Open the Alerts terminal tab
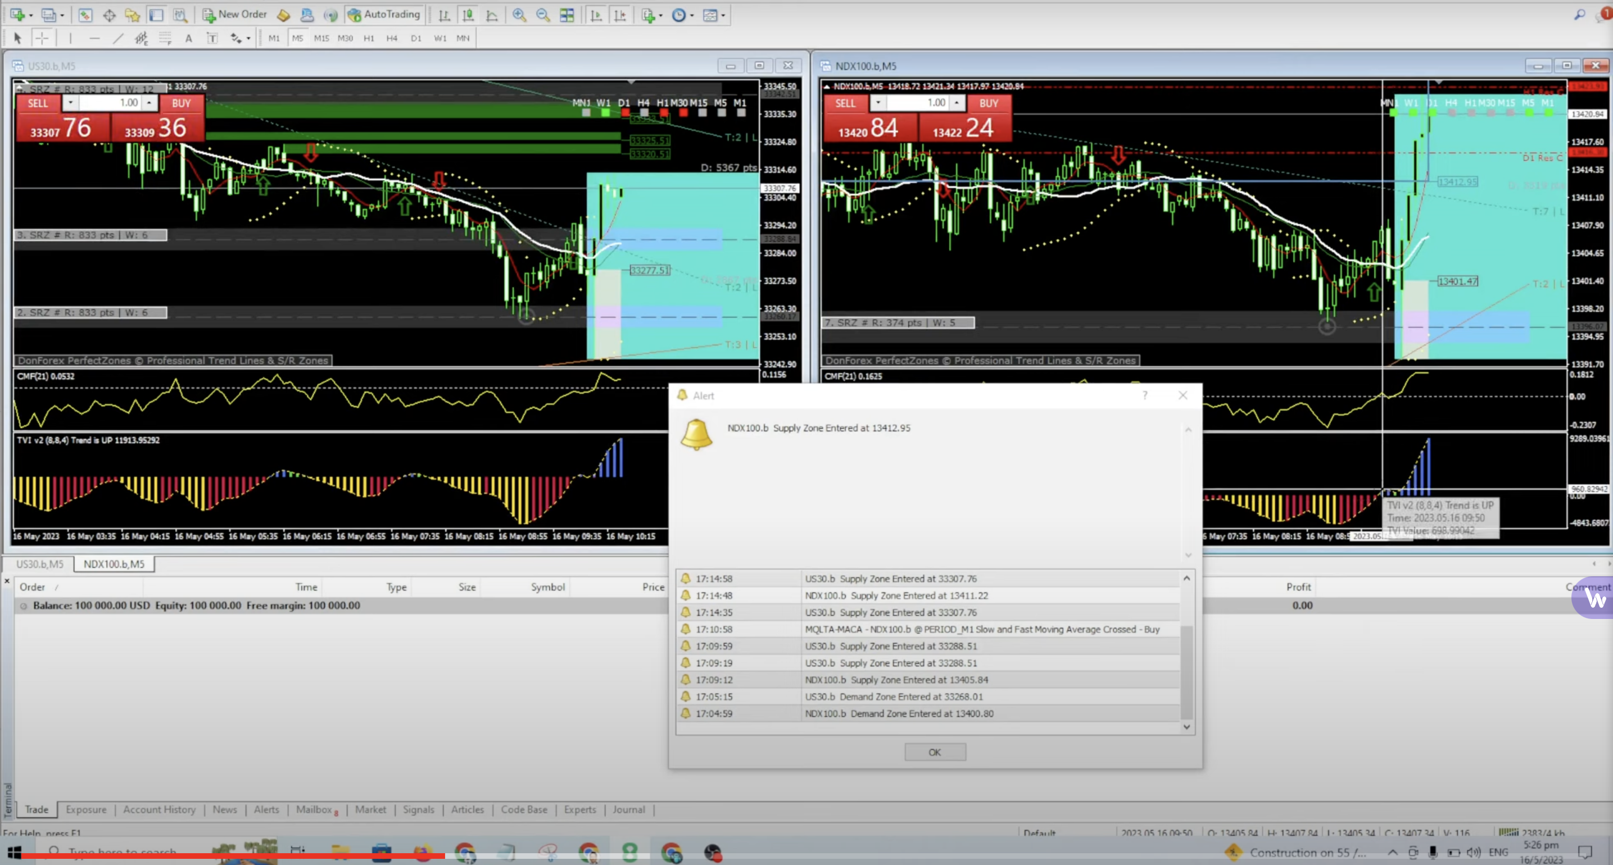Screen dimensions: 1613x865 click(x=266, y=809)
